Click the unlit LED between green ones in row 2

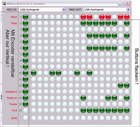coord(120,23)
